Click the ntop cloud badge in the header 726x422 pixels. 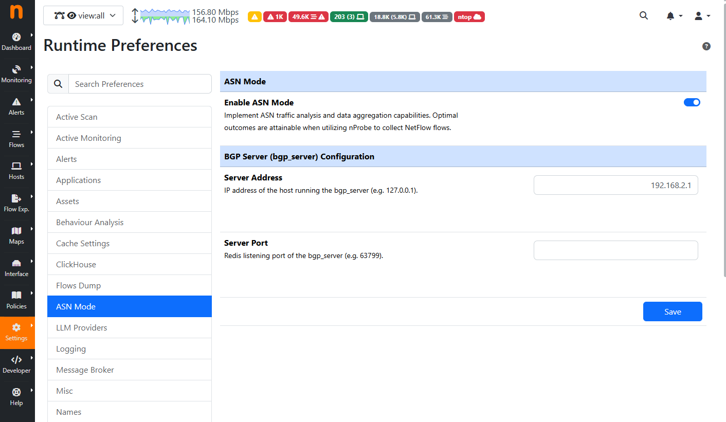click(469, 16)
